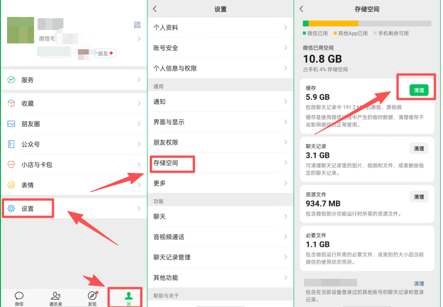Image resolution: width=443 pixels, height=307 pixels.
Task: Click chevron on 个人资料 row
Action: [x=286, y=27]
